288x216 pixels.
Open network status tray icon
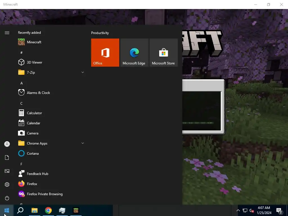[245, 210]
